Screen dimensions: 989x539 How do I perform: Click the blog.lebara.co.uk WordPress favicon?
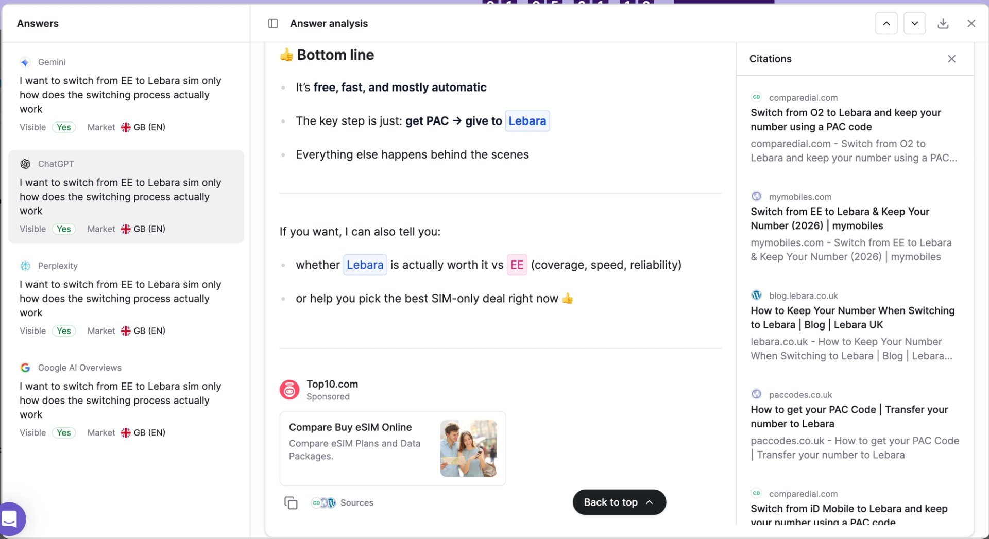coord(756,295)
